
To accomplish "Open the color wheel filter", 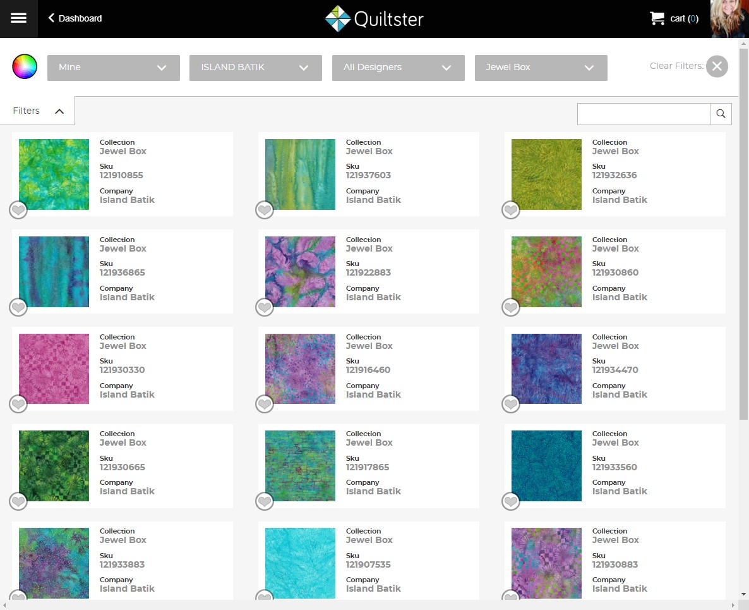I will (x=25, y=66).
